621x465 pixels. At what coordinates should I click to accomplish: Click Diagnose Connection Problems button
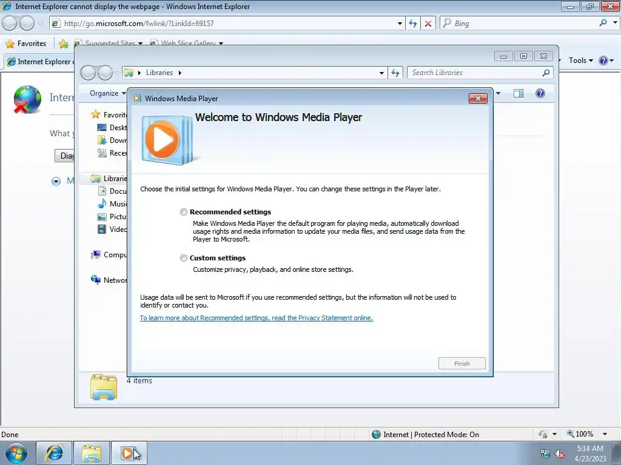click(x=64, y=156)
